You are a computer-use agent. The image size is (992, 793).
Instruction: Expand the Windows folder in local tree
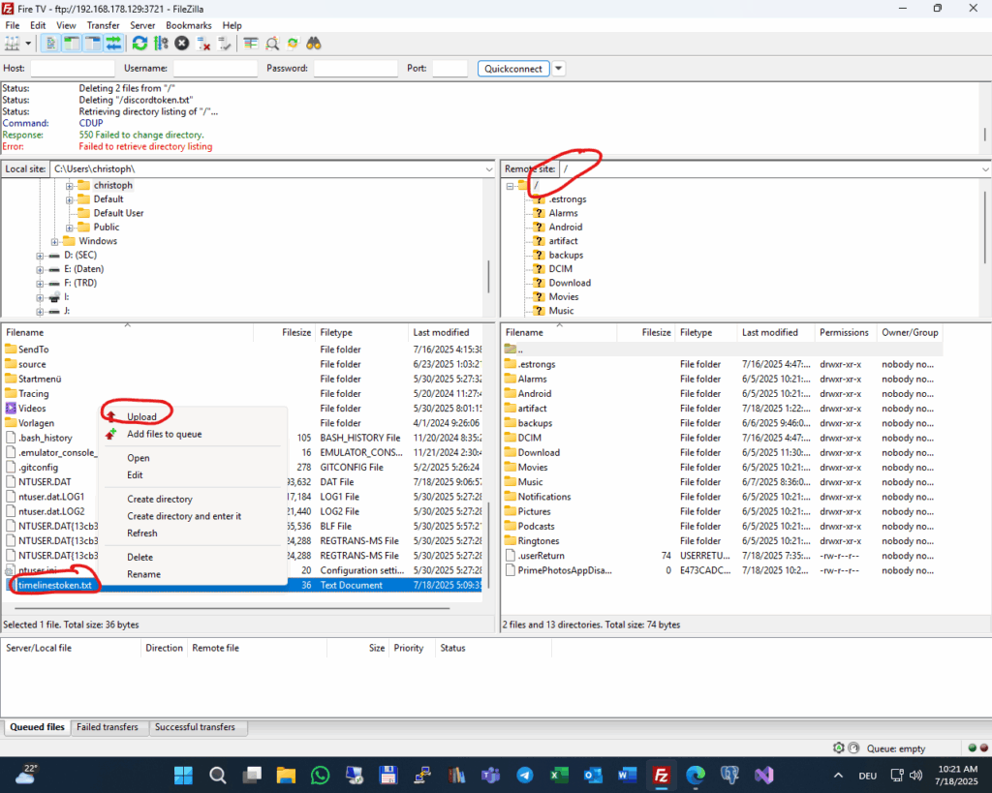[54, 241]
